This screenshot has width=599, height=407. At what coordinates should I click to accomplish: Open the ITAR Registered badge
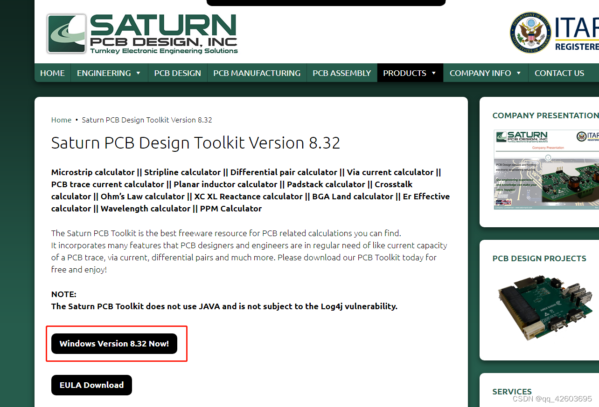(575, 33)
